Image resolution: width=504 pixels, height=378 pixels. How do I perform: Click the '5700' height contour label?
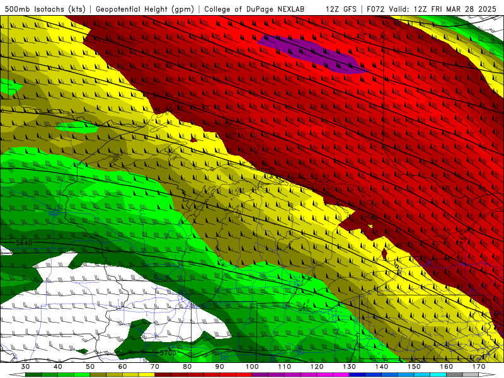point(168,353)
